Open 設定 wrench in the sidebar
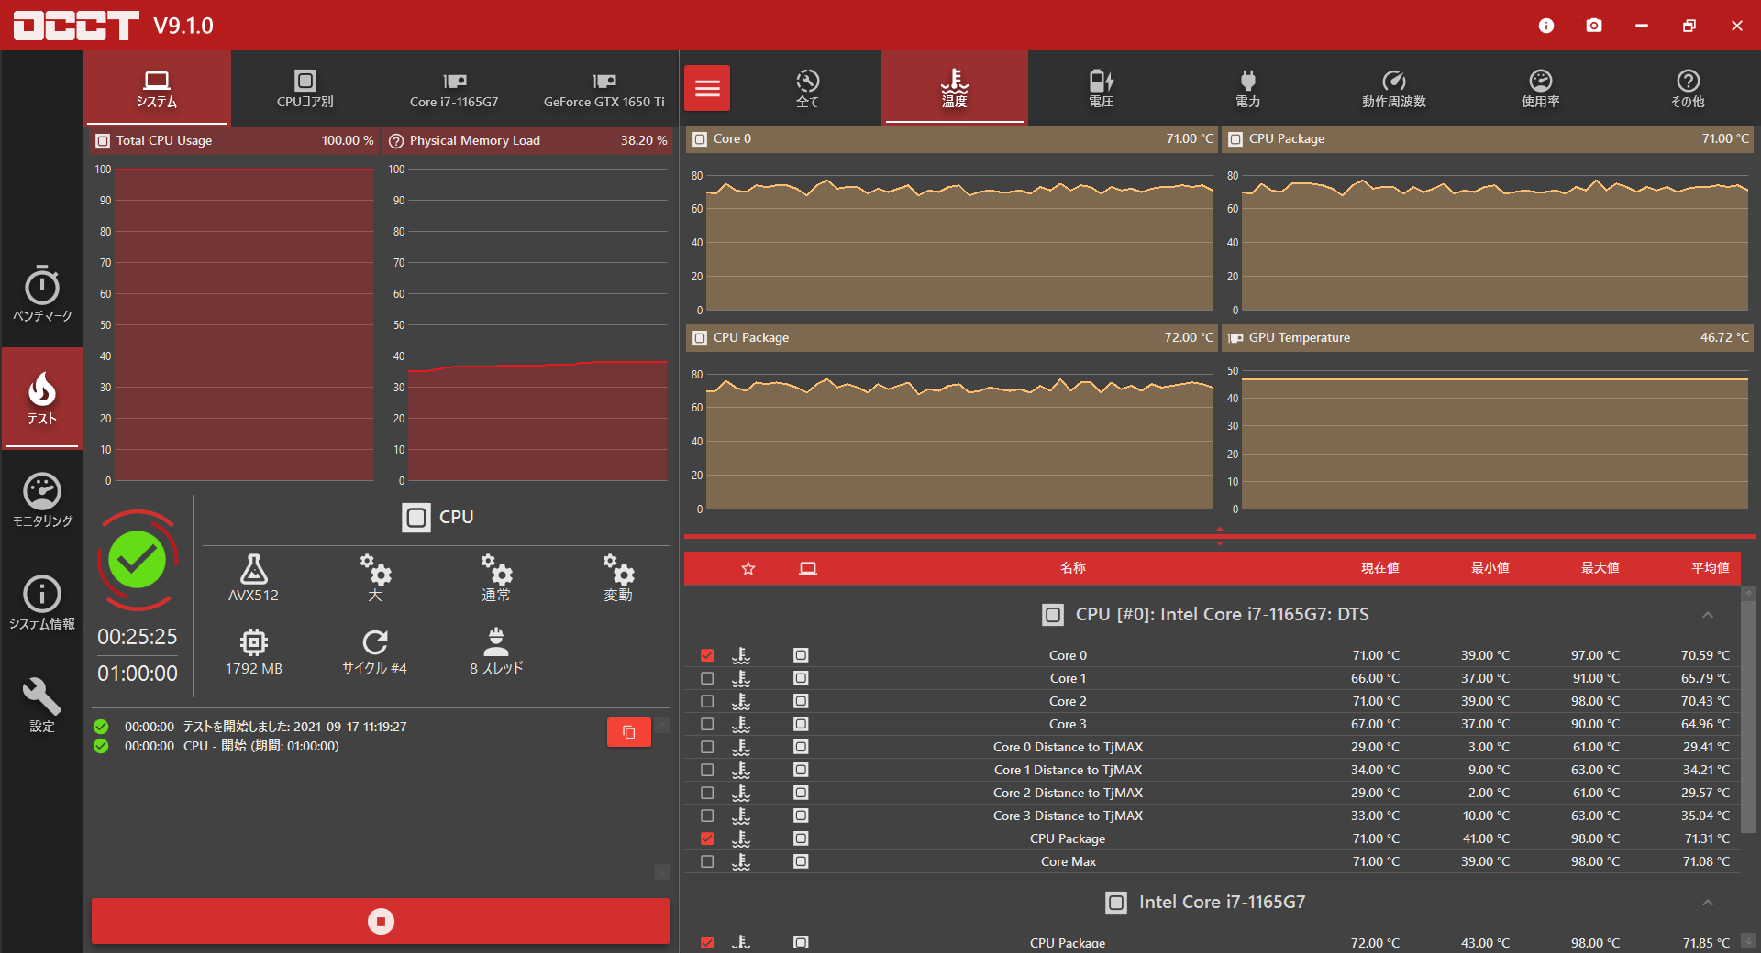Image resolution: width=1761 pixels, height=953 pixels. point(42,705)
